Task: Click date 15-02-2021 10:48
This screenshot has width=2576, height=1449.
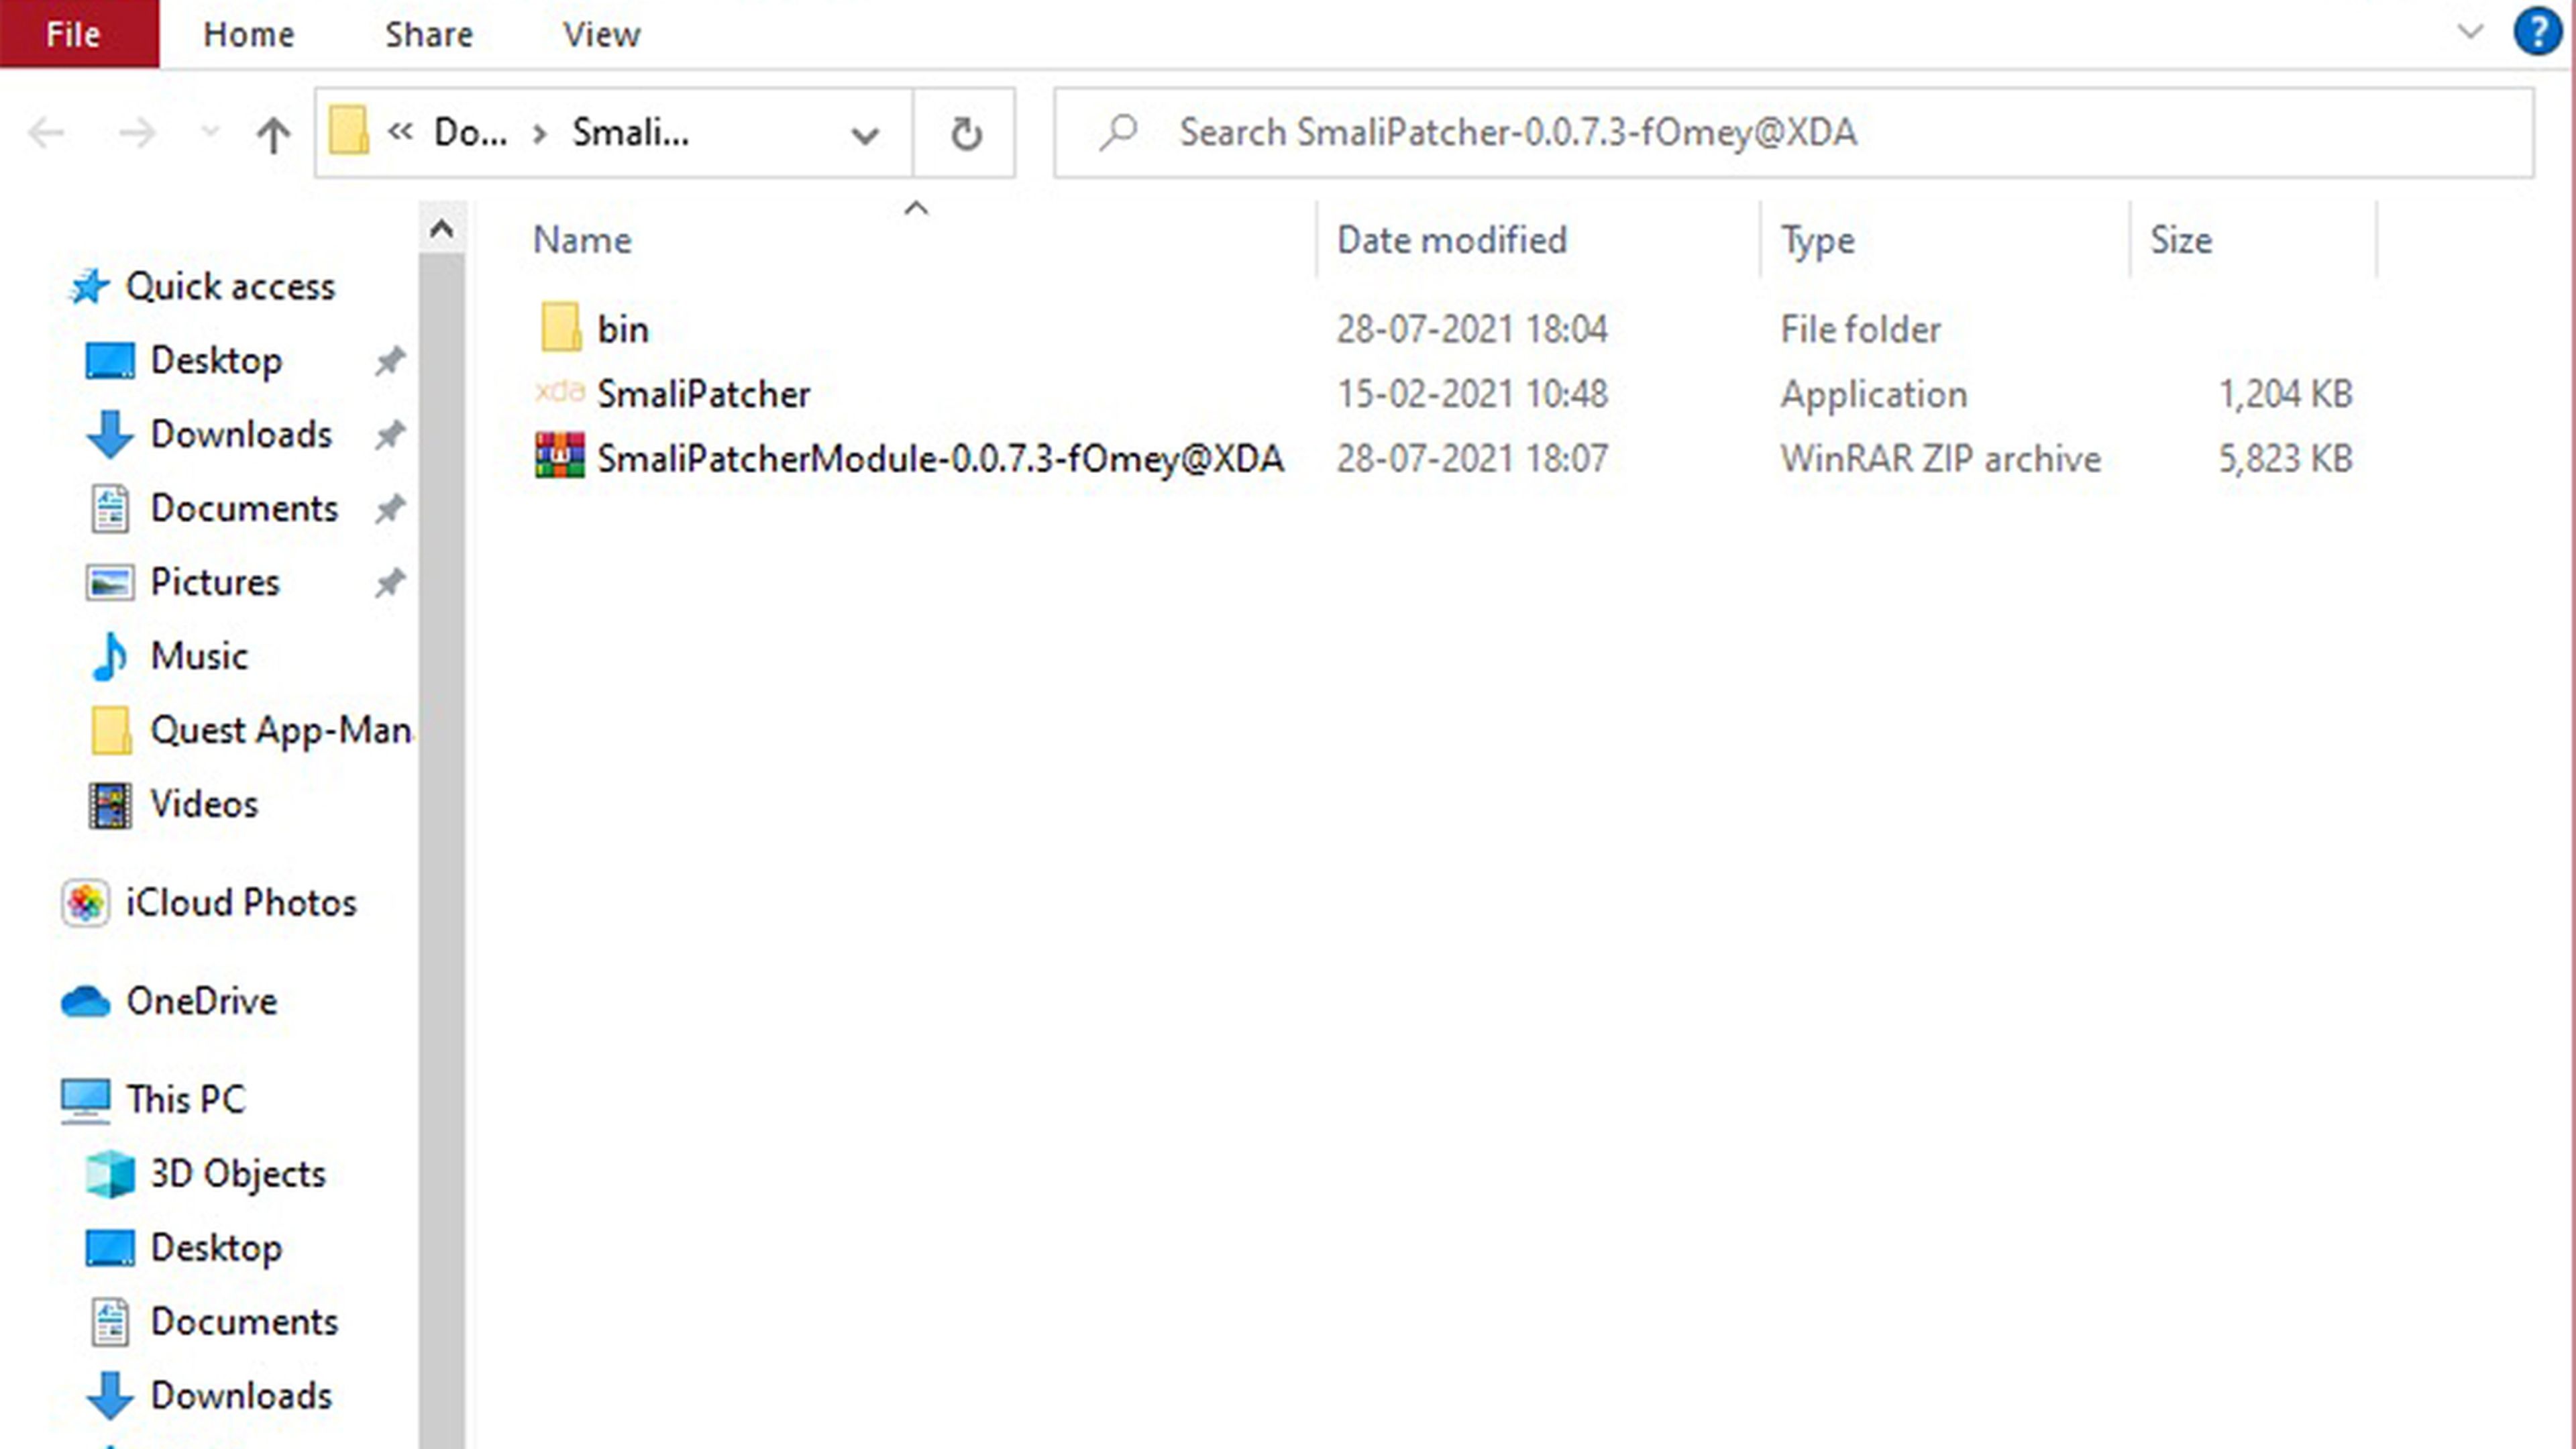Action: (x=1472, y=394)
